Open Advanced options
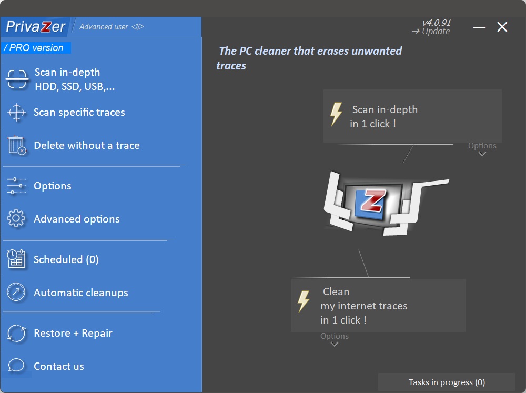This screenshot has width=526, height=393. pos(76,219)
